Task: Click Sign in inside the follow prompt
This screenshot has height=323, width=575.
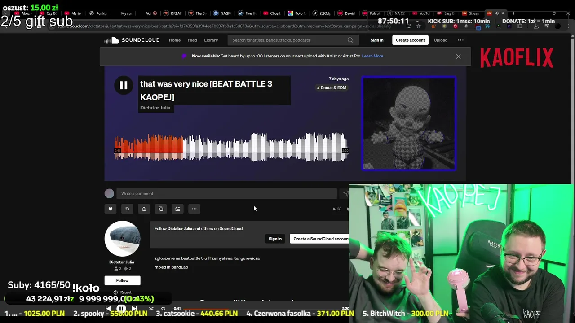Action: pos(275,239)
